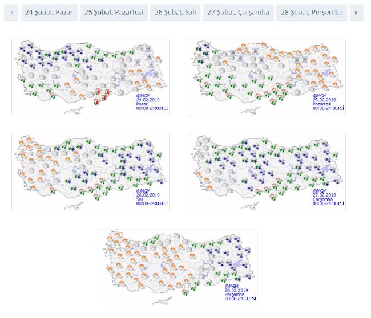Click the next page » arrow

[357, 12]
